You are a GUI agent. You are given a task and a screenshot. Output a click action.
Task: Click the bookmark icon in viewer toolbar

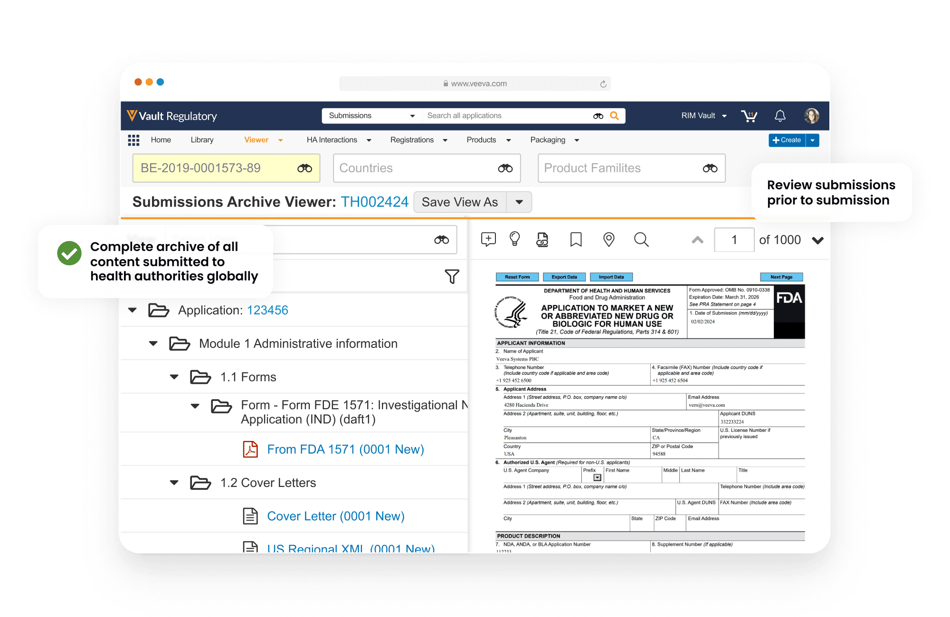point(576,239)
